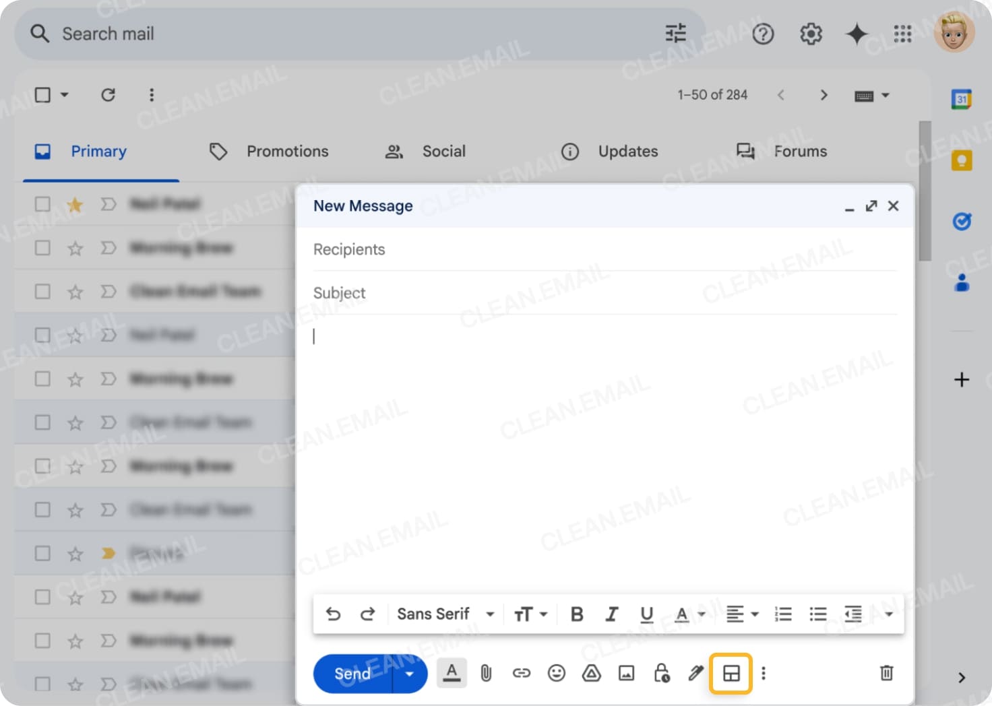
Task: Toggle bold formatting in the compose toolbar
Action: pos(576,614)
